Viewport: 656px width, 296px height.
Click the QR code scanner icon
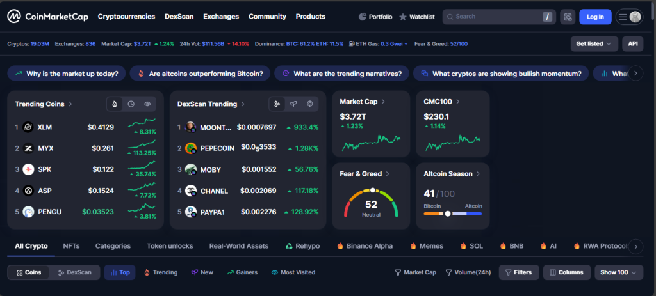567,17
